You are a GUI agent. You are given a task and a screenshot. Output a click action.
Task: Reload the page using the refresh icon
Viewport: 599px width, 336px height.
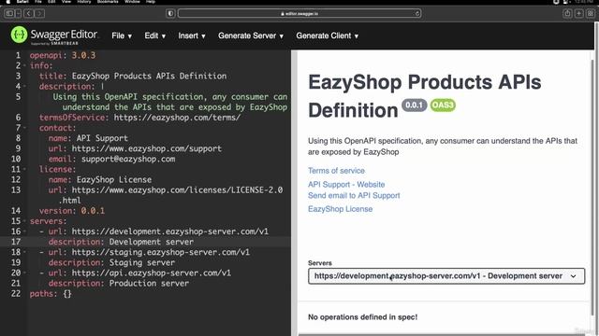(x=416, y=14)
